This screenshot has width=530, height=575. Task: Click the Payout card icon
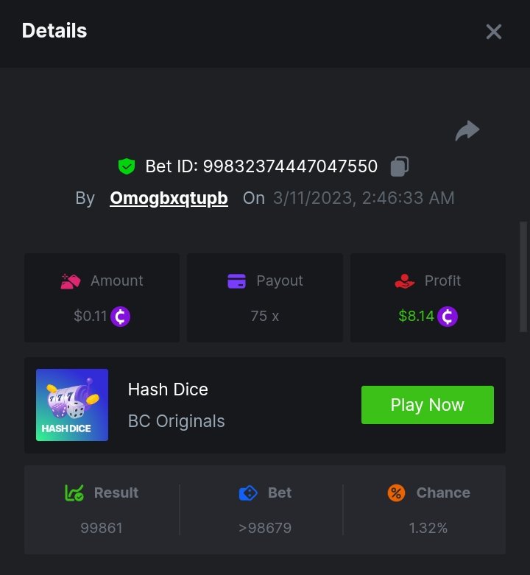[x=236, y=281]
